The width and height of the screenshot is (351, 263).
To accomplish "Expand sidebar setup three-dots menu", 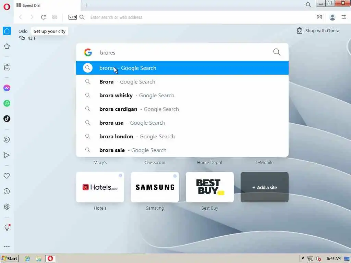I will [7, 247].
